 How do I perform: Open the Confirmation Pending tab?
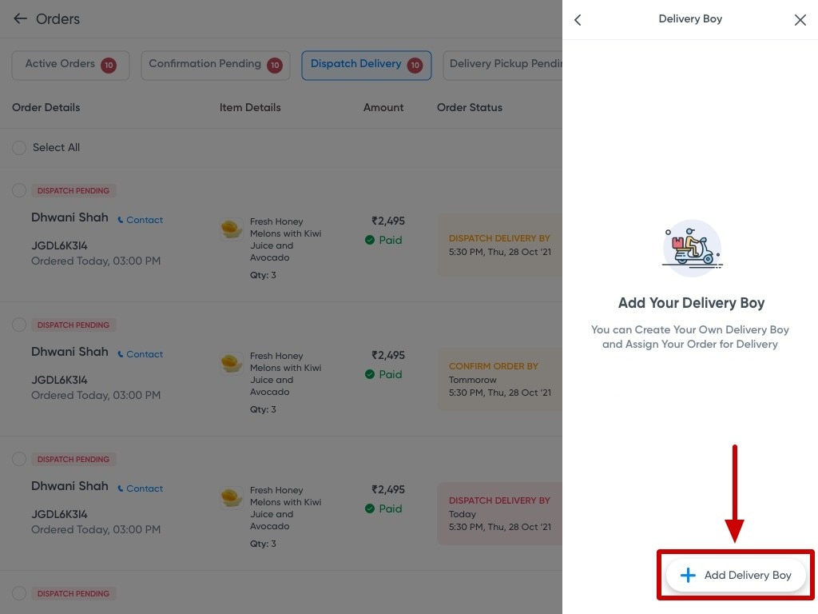[x=215, y=65]
